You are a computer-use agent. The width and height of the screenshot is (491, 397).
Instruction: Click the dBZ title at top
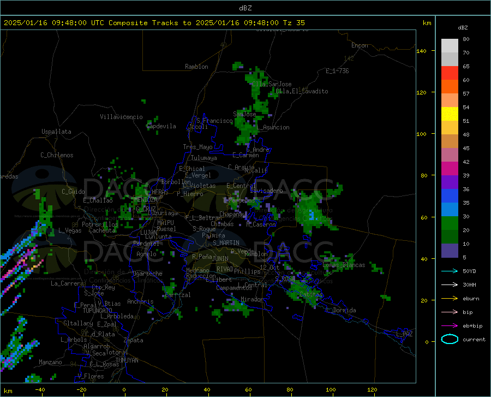[x=245, y=8]
